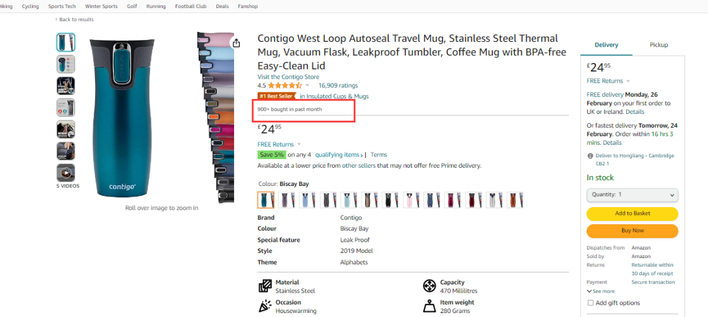This screenshot has height=317, width=708.
Task: Open the Winter Sports menu item
Action: (x=101, y=7)
